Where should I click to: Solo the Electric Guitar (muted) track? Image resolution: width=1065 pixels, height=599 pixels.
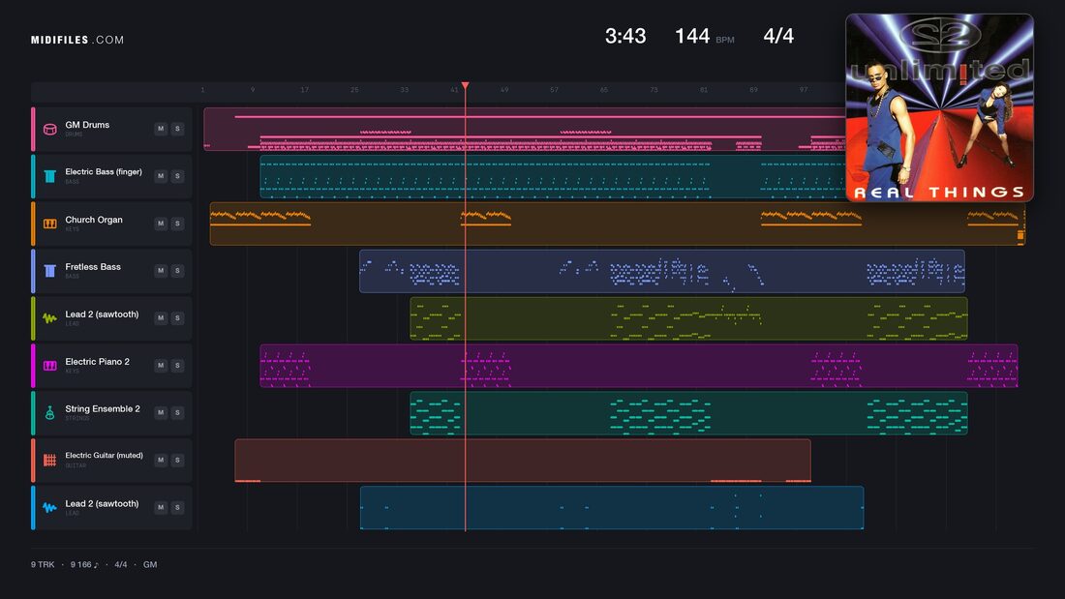click(x=177, y=460)
